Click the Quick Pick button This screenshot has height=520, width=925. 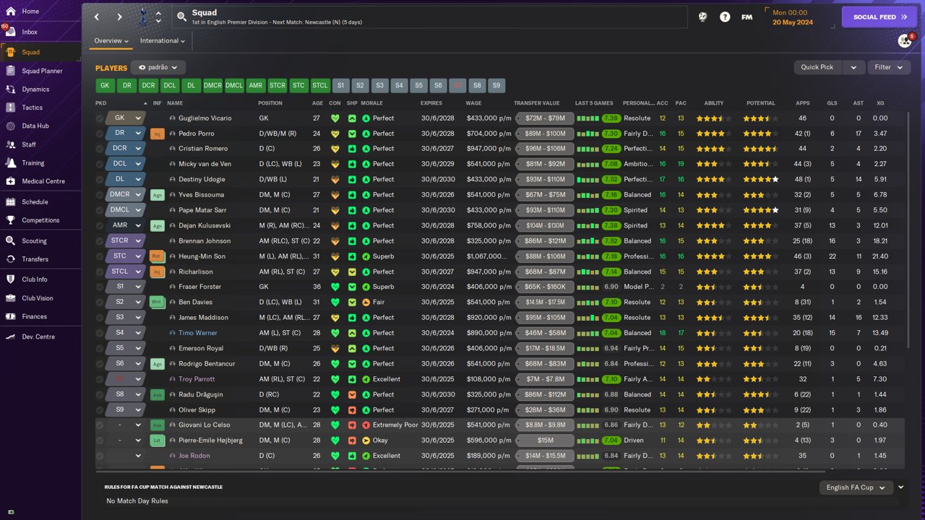click(817, 67)
